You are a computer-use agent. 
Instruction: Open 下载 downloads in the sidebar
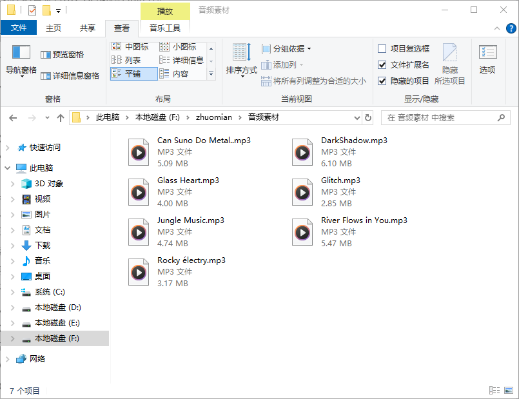(43, 246)
